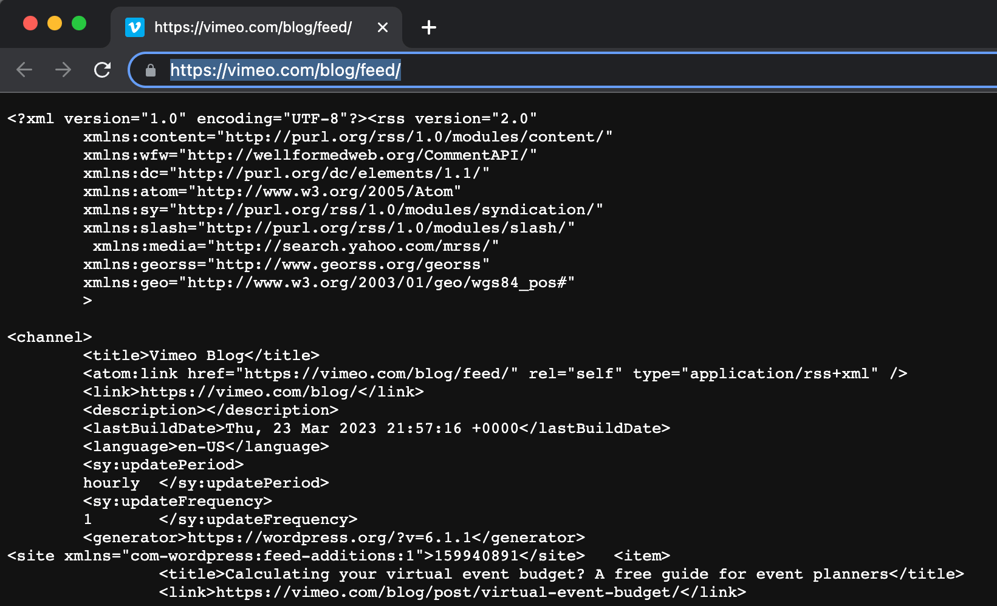
Task: Click the 'hourly' update period value
Action: pyautogui.click(x=111, y=483)
